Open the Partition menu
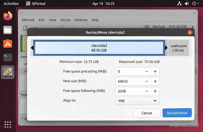 click(x=81, y=20)
